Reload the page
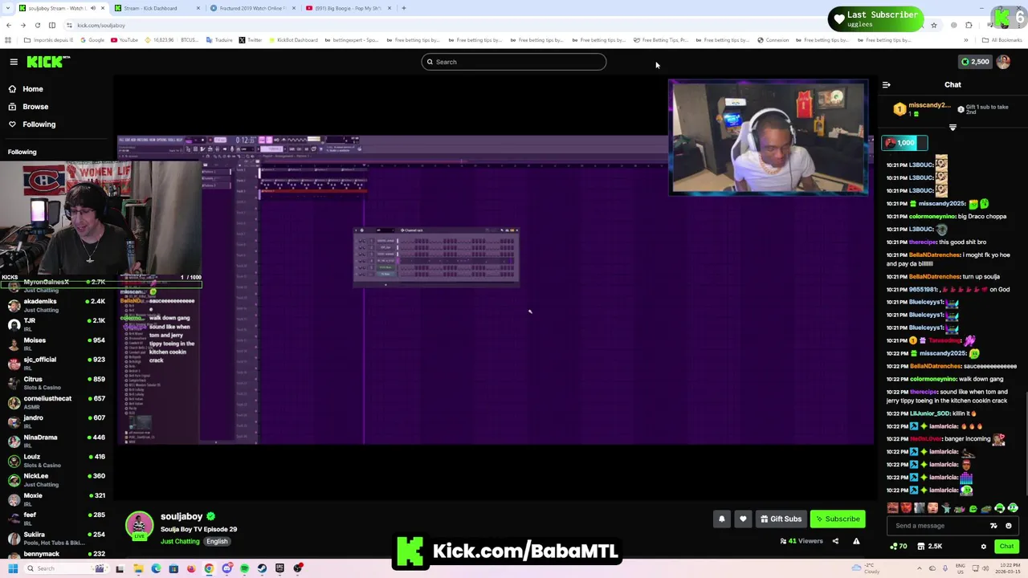1028x578 pixels. click(x=37, y=25)
